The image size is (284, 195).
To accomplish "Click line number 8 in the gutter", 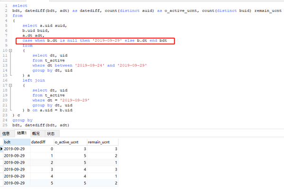I will click(x=4, y=41).
